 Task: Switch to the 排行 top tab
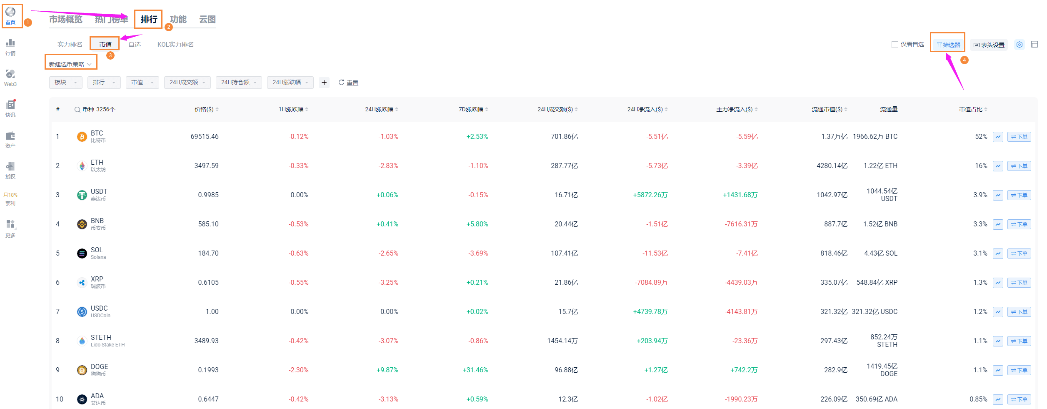pos(149,20)
